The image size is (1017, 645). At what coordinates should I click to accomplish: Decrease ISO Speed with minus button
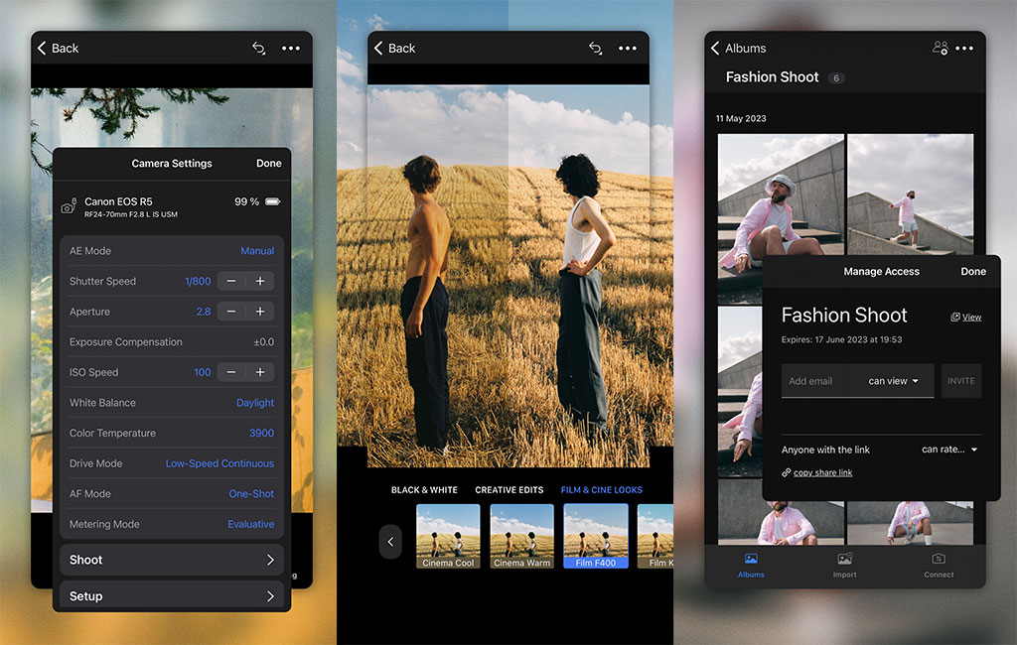coord(230,372)
